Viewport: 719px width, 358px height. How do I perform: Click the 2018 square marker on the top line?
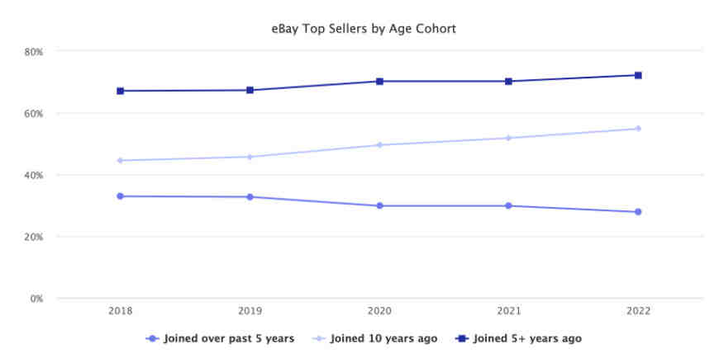coord(121,91)
